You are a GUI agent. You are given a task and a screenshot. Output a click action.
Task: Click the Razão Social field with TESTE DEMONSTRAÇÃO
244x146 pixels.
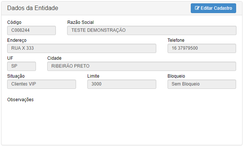click(x=152, y=30)
